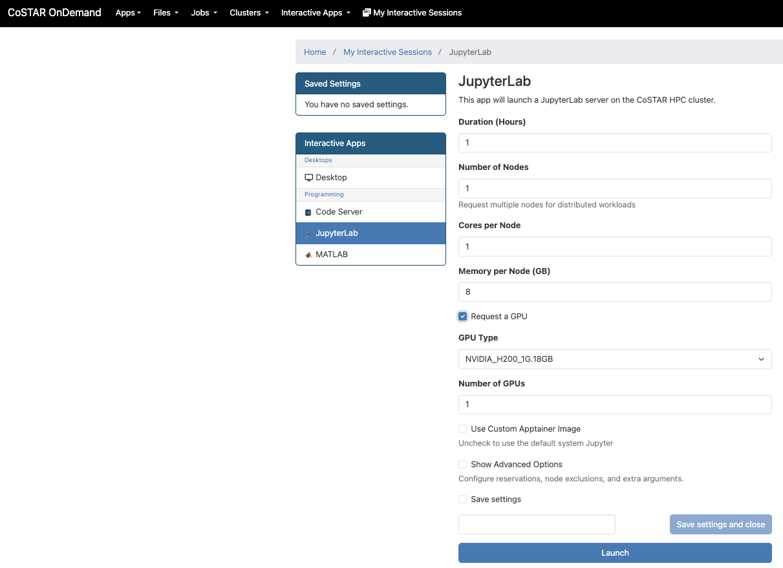The image size is (783, 568).
Task: Click the JupyterLab icon in the sidebar
Action: 308,233
